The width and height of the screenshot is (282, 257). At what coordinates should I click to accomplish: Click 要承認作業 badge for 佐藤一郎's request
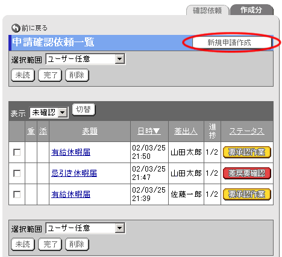[247, 194]
